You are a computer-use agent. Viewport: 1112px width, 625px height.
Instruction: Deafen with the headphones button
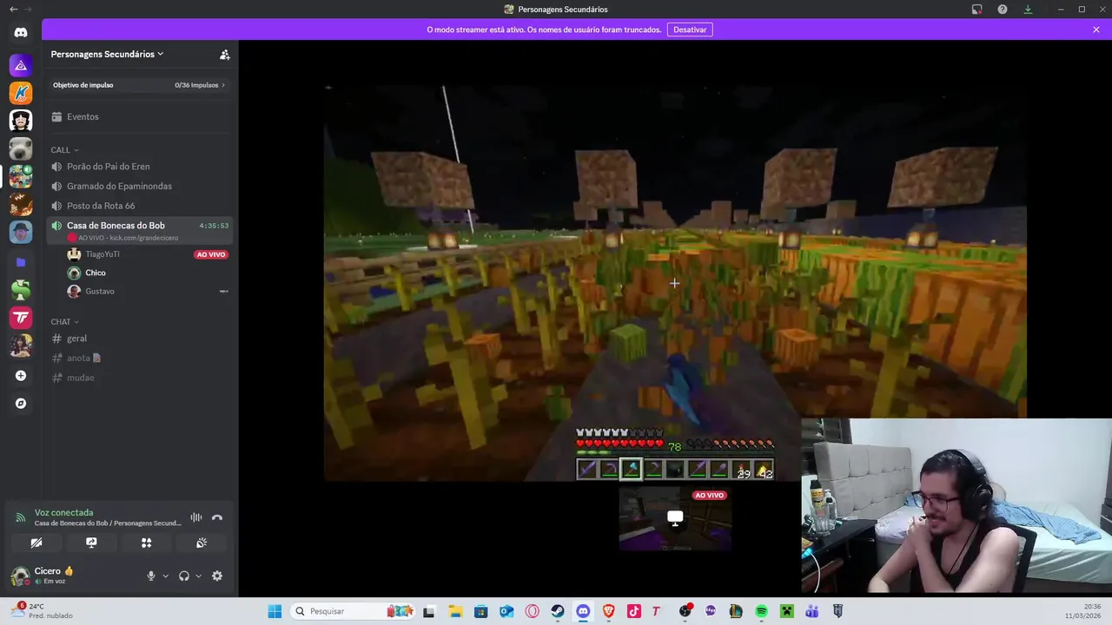(x=184, y=576)
